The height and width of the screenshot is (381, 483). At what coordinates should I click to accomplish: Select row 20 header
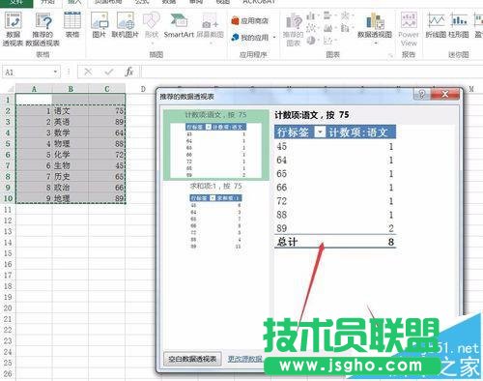coord(8,308)
